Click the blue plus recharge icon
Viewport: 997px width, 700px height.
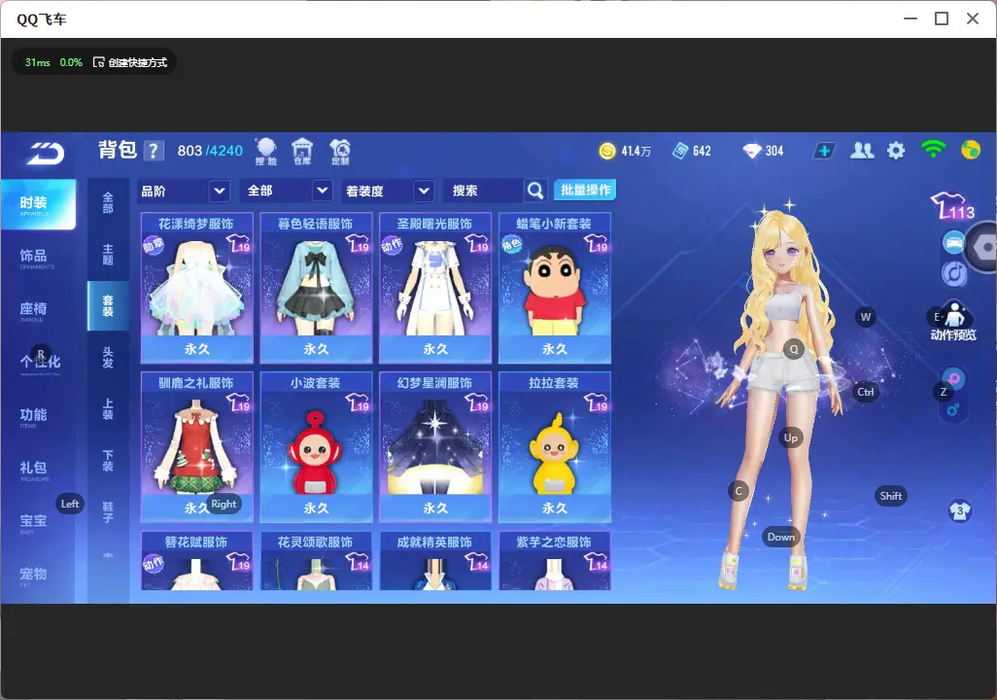tap(824, 151)
